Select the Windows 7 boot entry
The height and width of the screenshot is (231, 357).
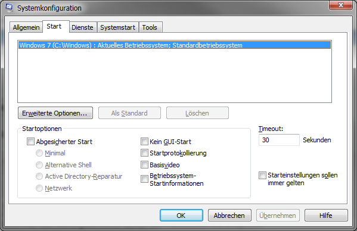(175, 45)
